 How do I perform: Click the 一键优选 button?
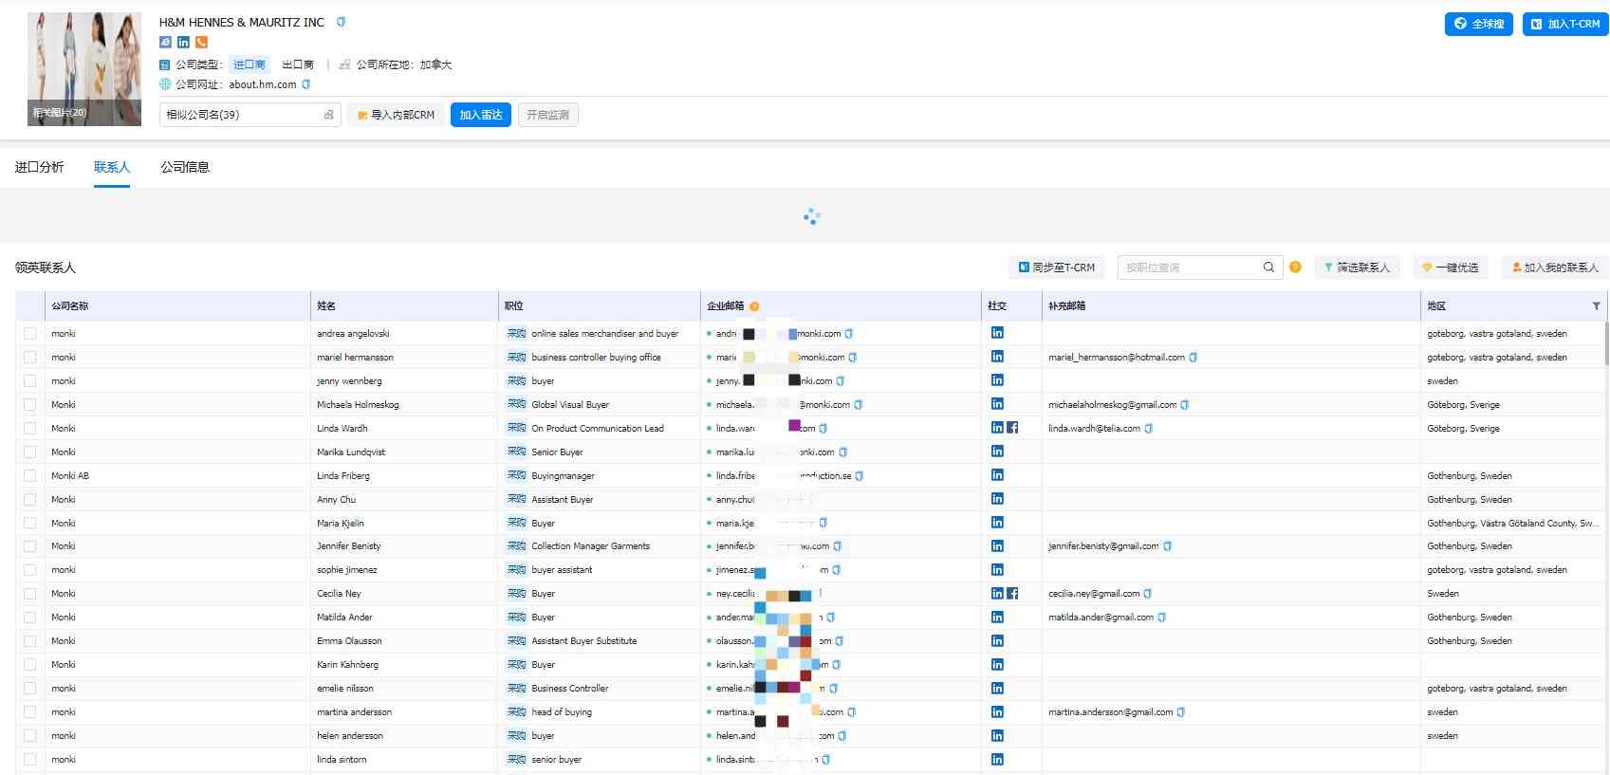click(x=1451, y=268)
